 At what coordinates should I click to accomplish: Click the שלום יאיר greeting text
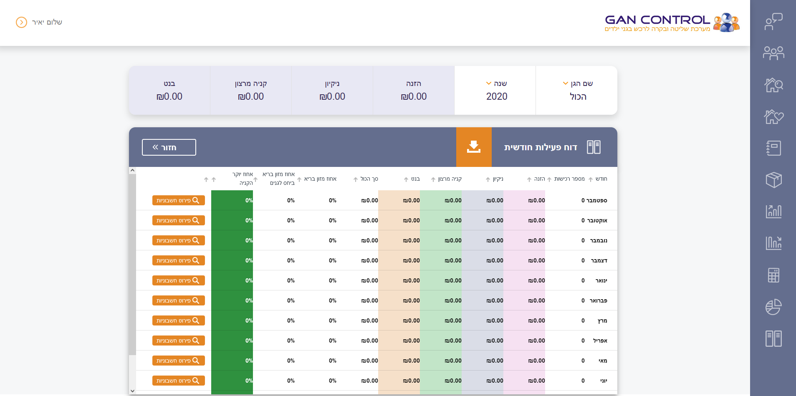click(47, 22)
